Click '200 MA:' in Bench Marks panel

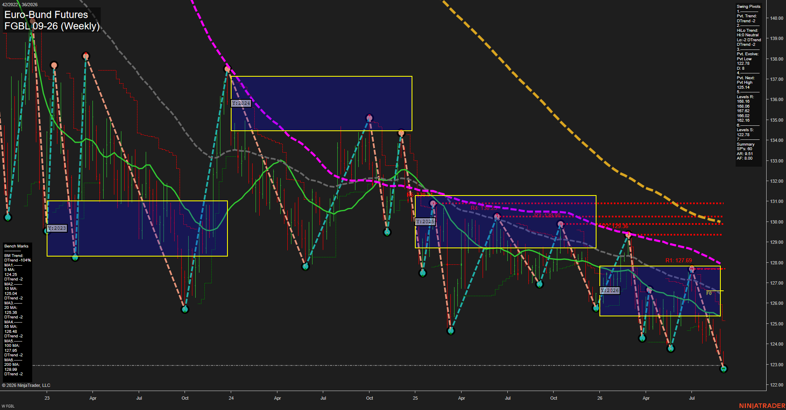click(x=12, y=365)
